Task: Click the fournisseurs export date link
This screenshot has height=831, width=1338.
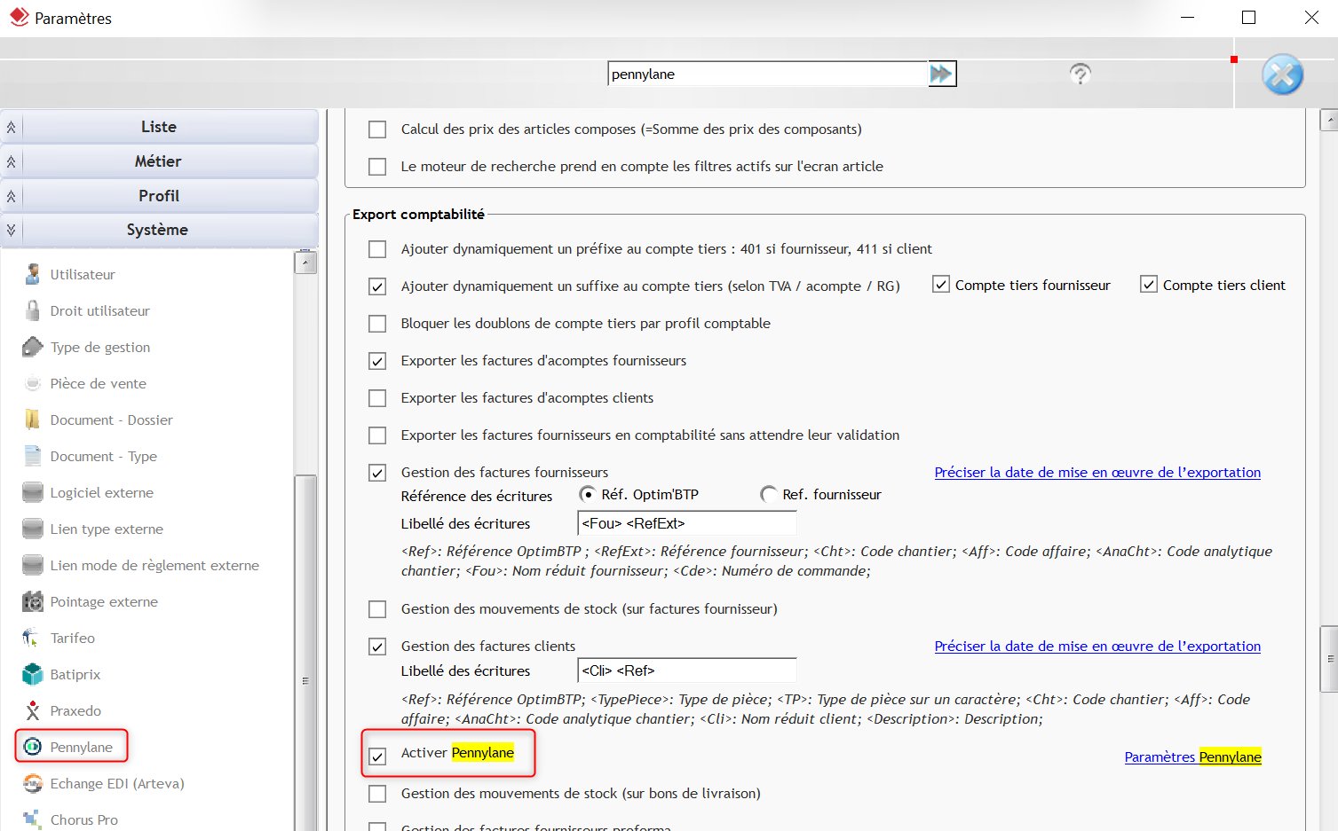Action: pos(1097,473)
